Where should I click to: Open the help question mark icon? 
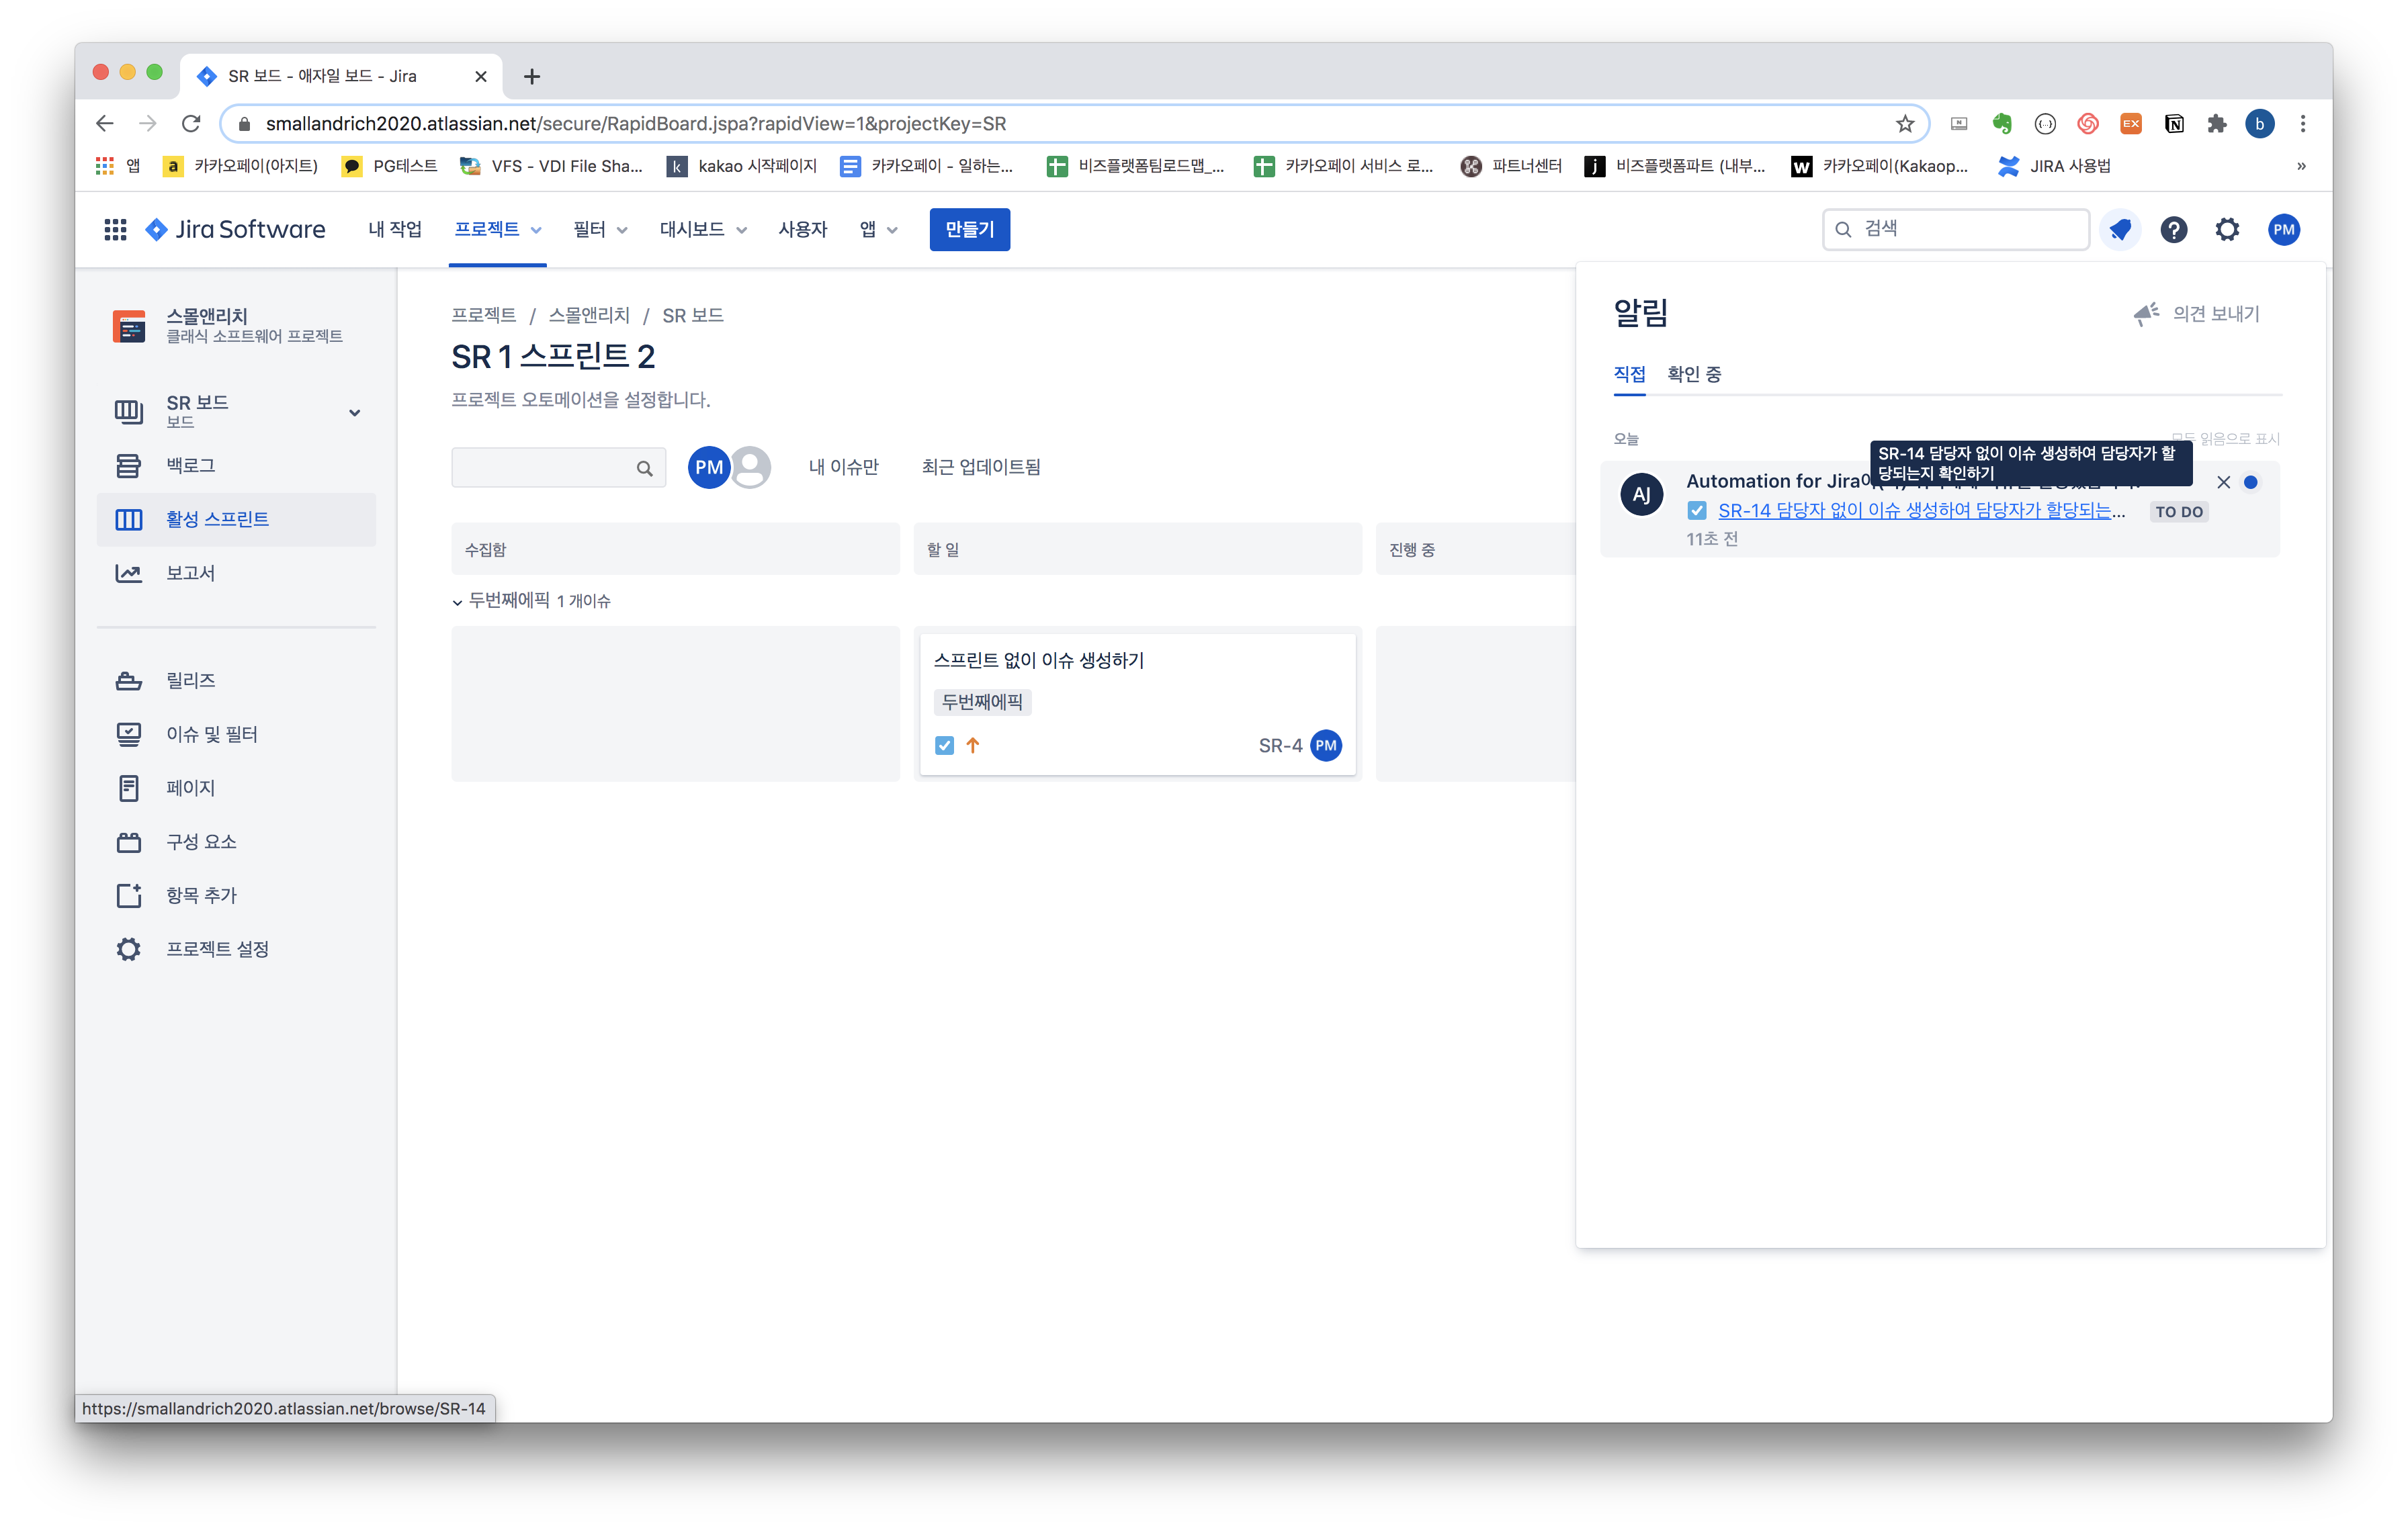[2173, 230]
